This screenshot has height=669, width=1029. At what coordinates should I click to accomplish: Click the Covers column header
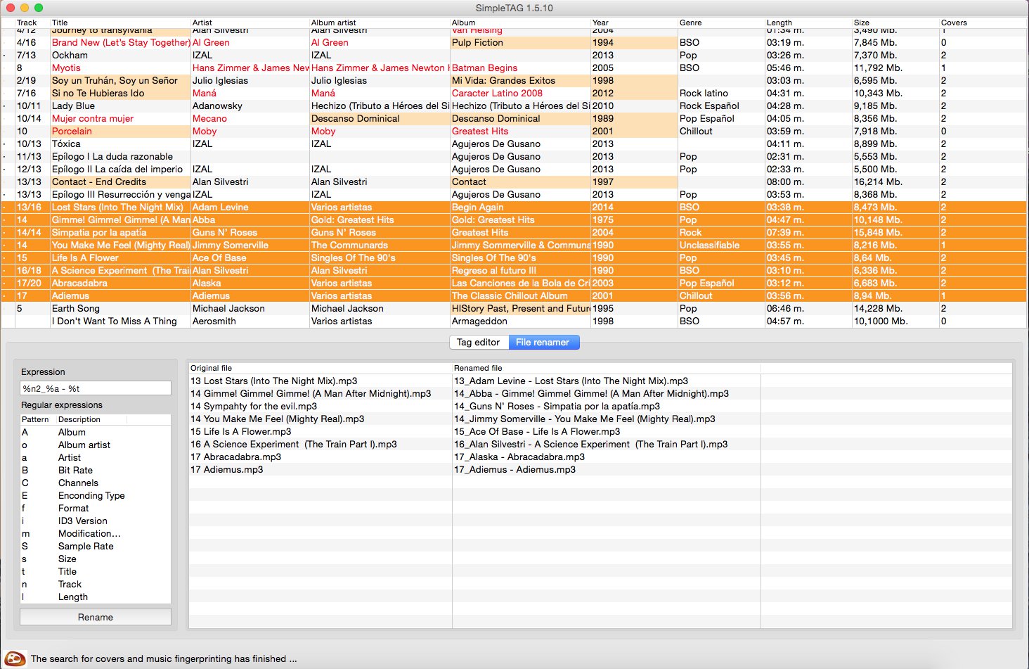(954, 23)
